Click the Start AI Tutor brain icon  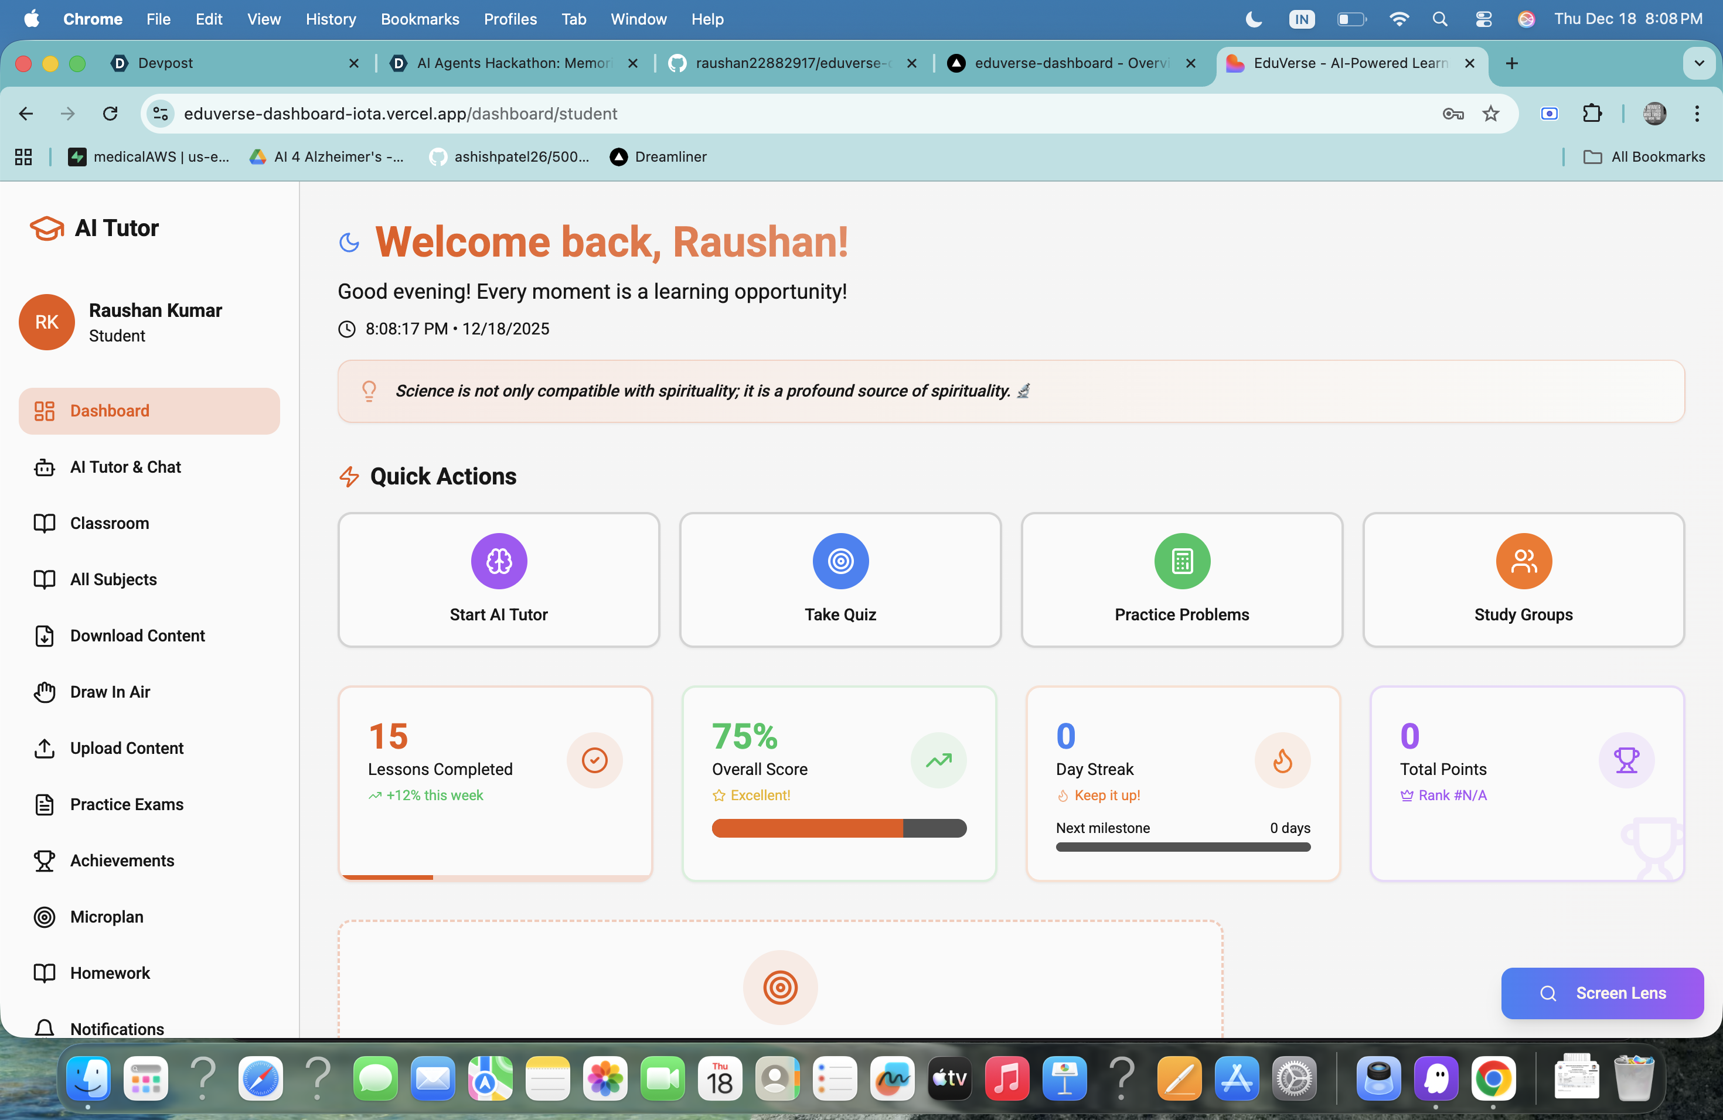point(499,561)
